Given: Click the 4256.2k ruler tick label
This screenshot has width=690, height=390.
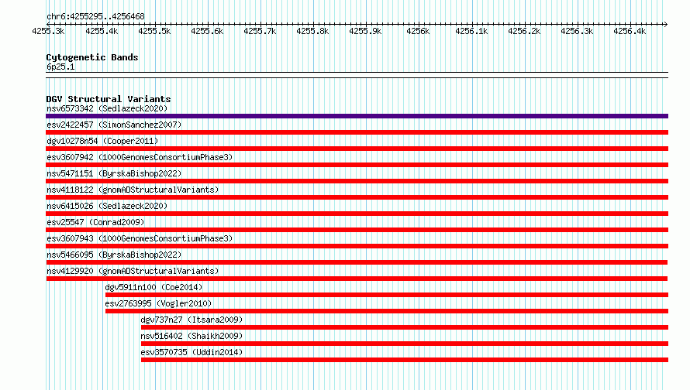Looking at the screenshot, I should click(525, 31).
